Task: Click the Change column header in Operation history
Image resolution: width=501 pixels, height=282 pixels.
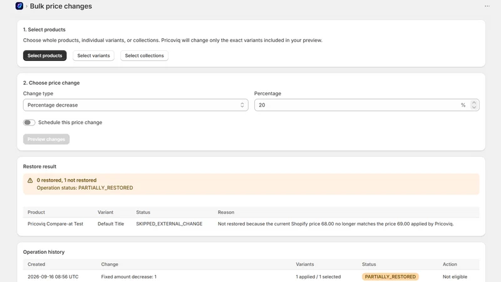Action: click(x=110, y=264)
